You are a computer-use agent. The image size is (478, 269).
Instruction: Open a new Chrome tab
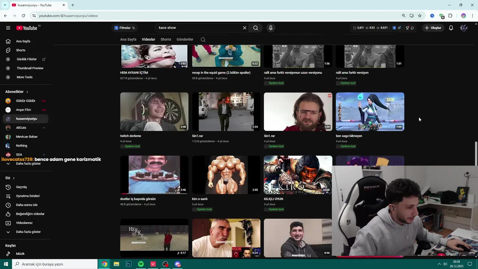coord(72,5)
